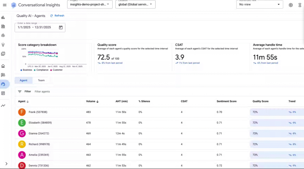304x169 pixels.
Task: Open the settings gear icon
Action: [291, 5]
